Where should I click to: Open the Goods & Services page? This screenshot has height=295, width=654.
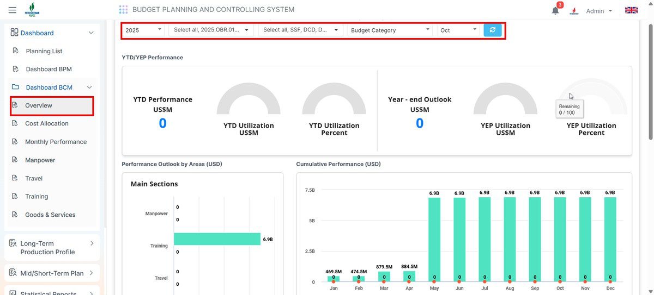click(x=50, y=215)
